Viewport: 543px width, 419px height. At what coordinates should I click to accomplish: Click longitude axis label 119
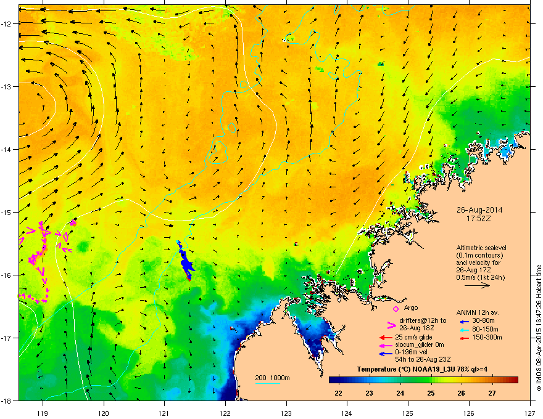tap(43, 413)
